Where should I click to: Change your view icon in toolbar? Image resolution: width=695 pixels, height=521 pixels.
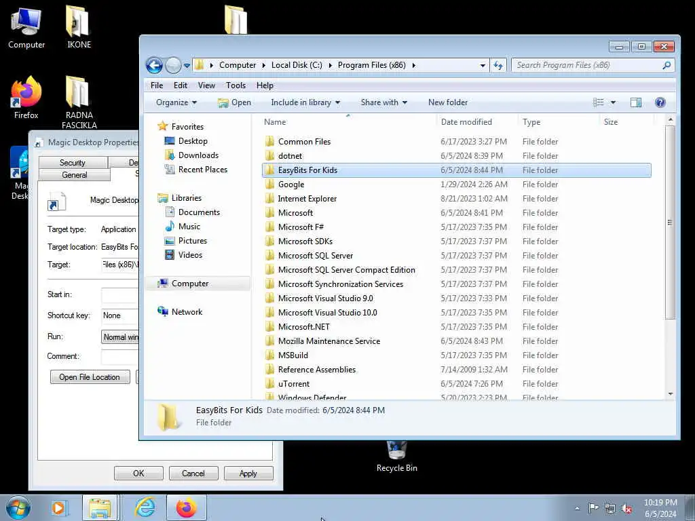(x=598, y=103)
